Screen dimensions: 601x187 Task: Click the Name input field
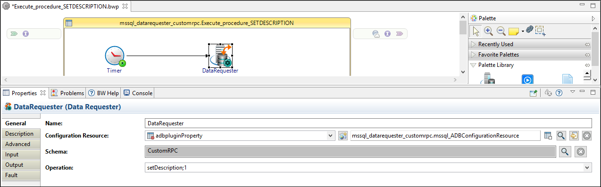coord(368,123)
